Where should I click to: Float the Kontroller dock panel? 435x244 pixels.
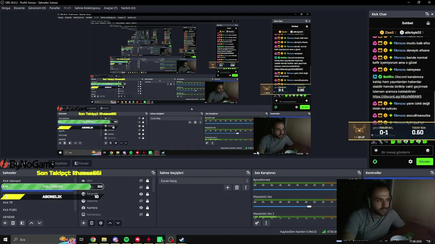coord(432,173)
